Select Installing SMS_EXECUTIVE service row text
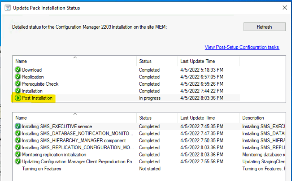The height and width of the screenshot is (181, 292). click(x=57, y=126)
